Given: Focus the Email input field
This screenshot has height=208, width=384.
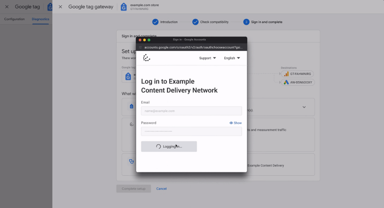Looking at the screenshot, I should (191, 111).
